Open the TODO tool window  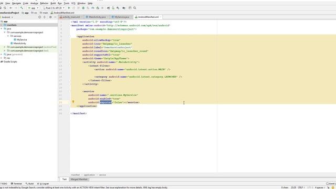tap(4, 184)
